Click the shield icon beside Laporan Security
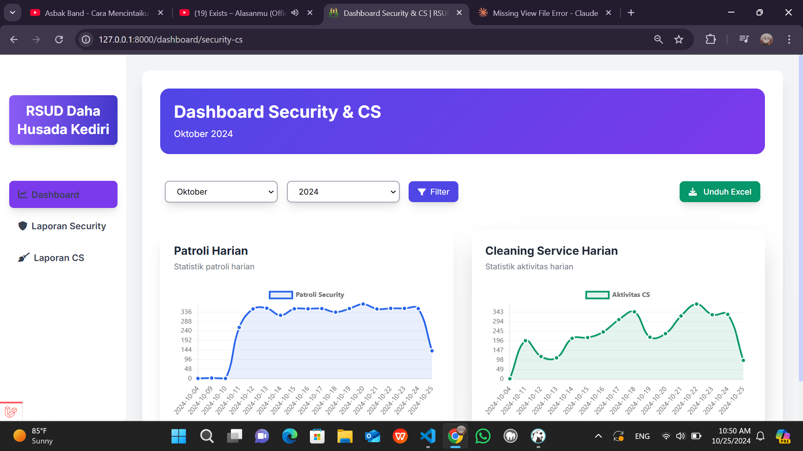803x451 pixels. point(23,226)
